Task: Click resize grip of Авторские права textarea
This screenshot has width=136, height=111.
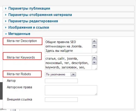Action: (96, 94)
